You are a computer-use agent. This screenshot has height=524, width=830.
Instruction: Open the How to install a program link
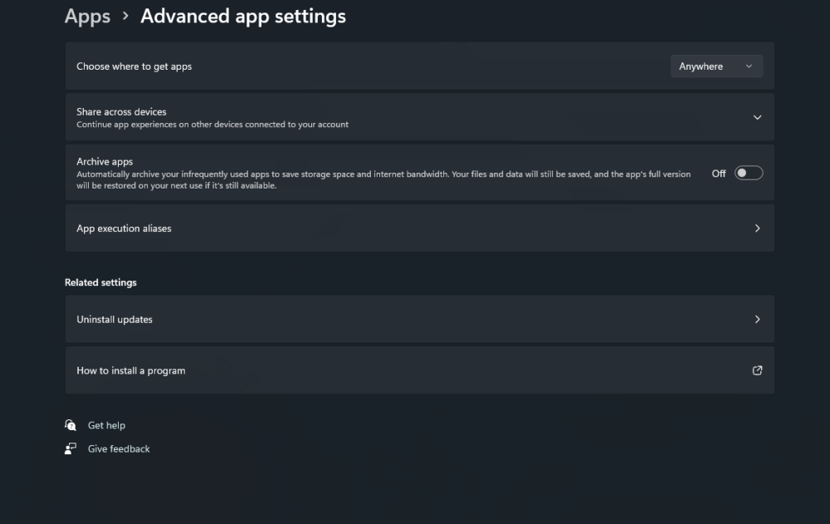tap(131, 370)
